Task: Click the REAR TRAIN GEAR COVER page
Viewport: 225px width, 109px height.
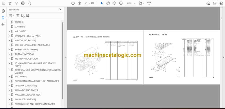Action: pos(105,57)
